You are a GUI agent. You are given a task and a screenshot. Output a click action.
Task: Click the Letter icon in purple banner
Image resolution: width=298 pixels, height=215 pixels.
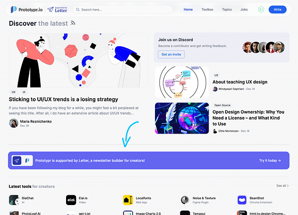pyautogui.click(x=17, y=161)
